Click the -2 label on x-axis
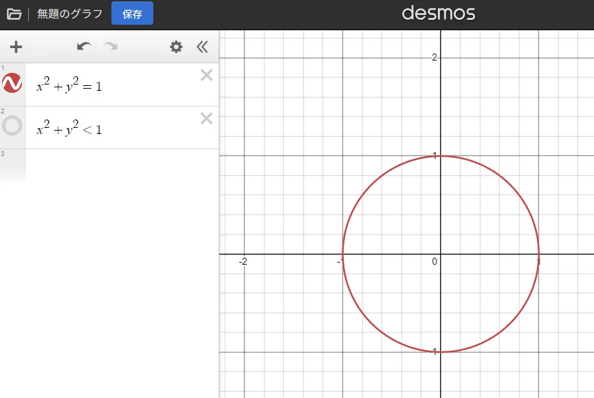The image size is (594, 398). (243, 261)
